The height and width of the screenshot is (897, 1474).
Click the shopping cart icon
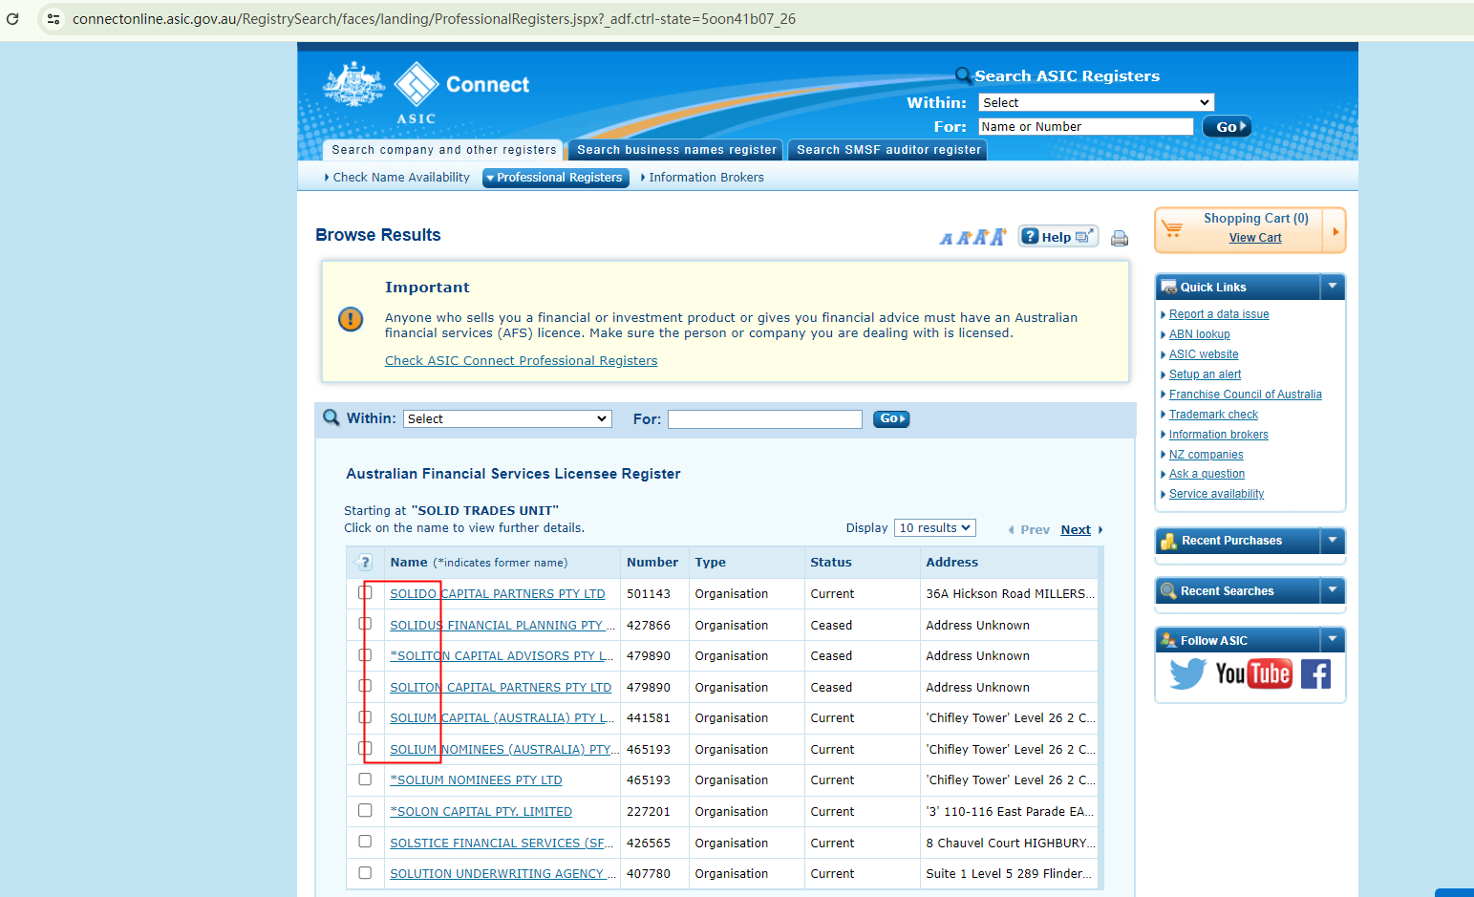coord(1172,229)
